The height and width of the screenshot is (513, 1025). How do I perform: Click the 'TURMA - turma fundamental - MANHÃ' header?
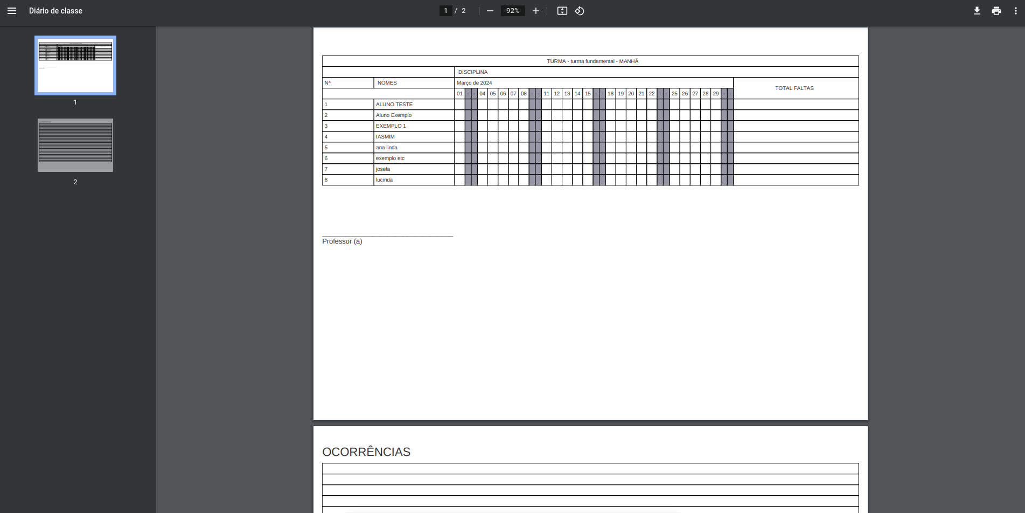(x=592, y=61)
